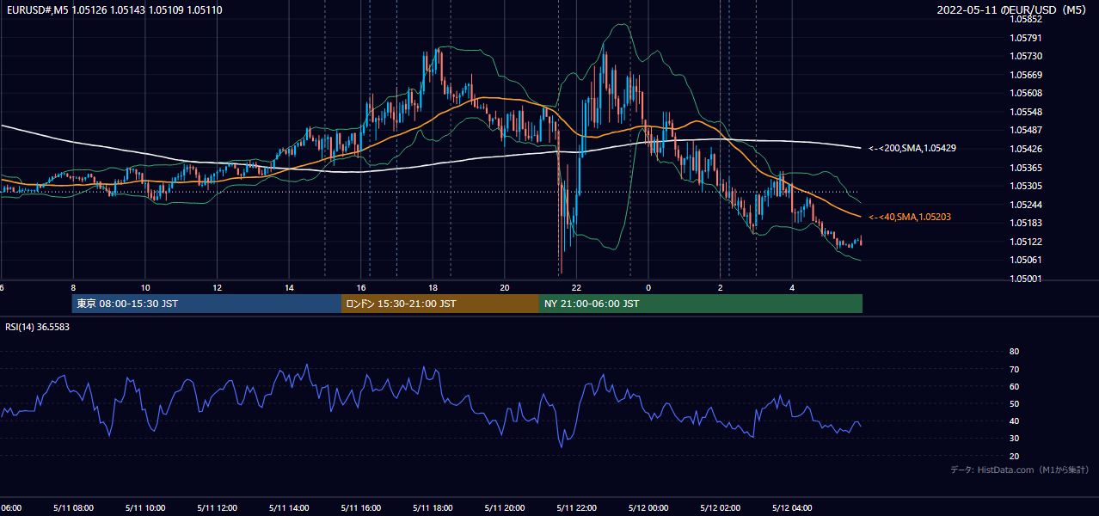
Task: Click the 5/11 18:00 bottom time label
Action: [433, 507]
